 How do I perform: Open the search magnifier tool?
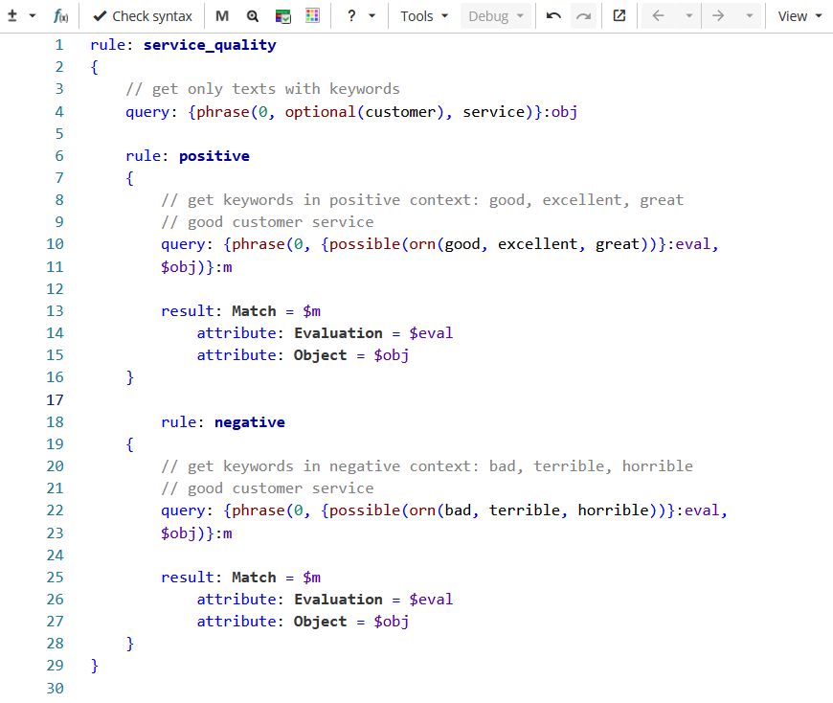[253, 16]
